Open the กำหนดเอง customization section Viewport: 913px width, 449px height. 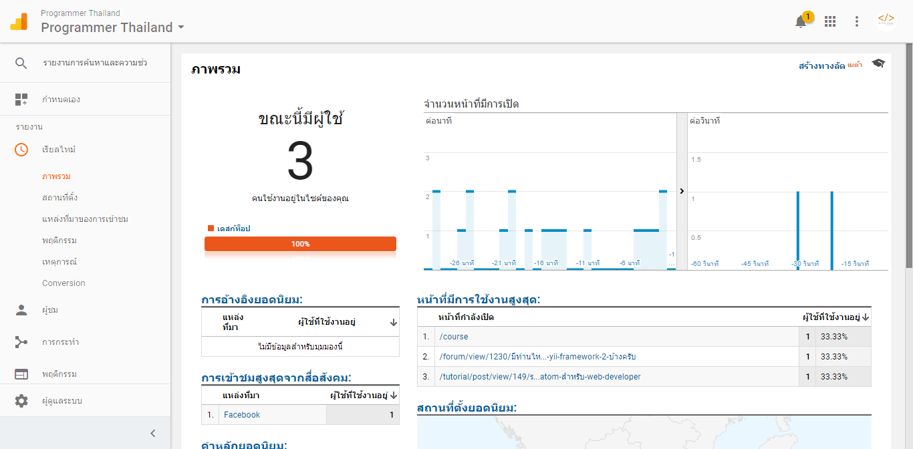coord(61,100)
